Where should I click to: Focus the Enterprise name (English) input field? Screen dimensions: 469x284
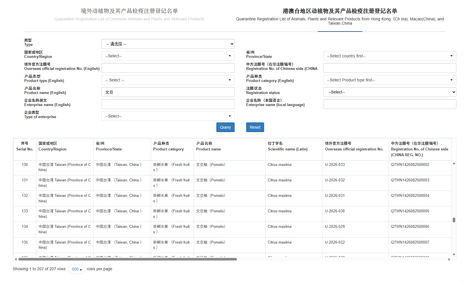pyautogui.click(x=168, y=104)
